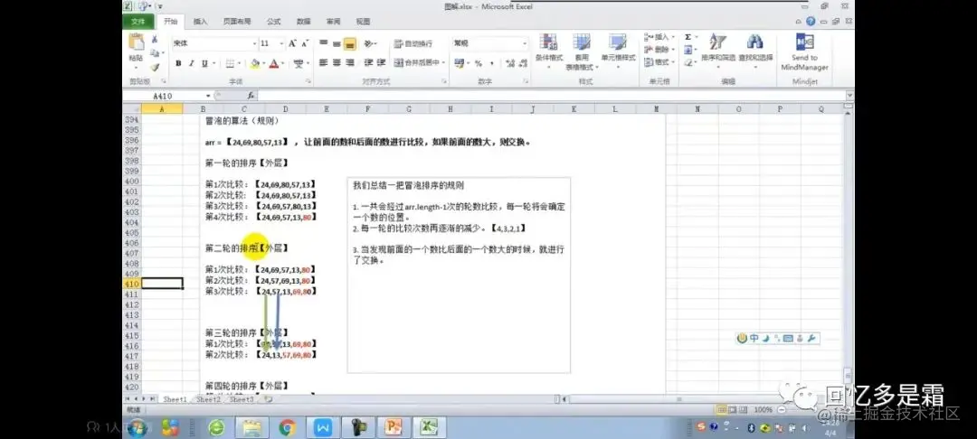Screen dimensions: 977x439
Task: Click the Comma Style icon
Action: tap(492, 63)
